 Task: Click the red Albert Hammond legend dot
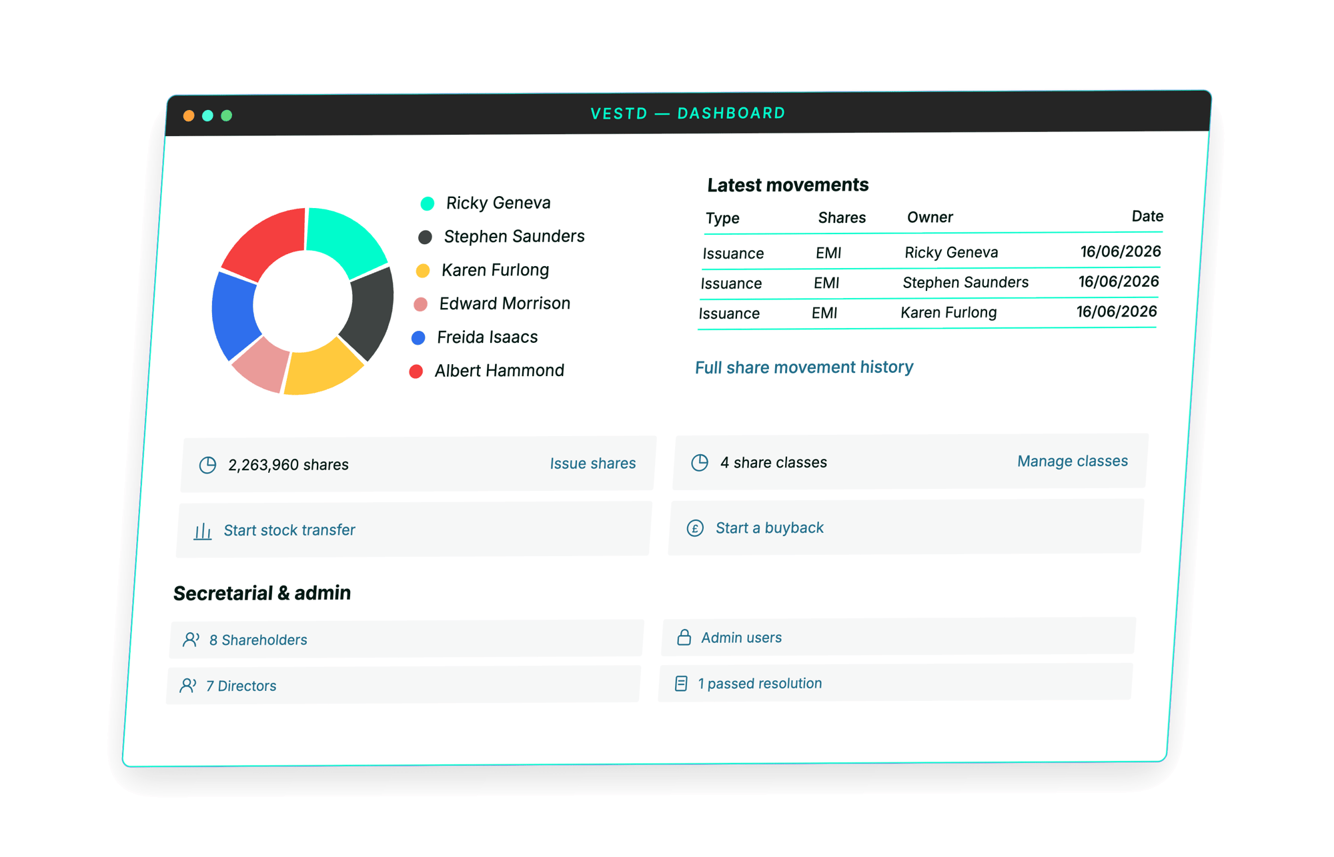(416, 371)
